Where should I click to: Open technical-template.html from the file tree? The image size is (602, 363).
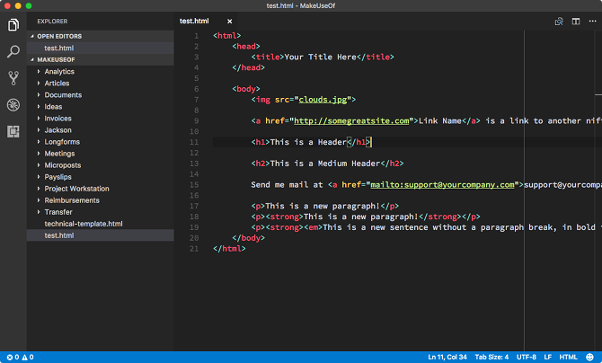[83, 224]
